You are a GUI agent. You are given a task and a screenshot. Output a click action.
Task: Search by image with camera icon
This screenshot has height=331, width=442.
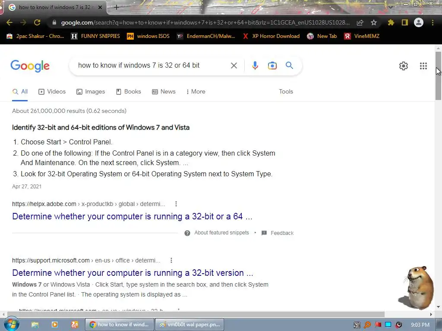point(272,66)
